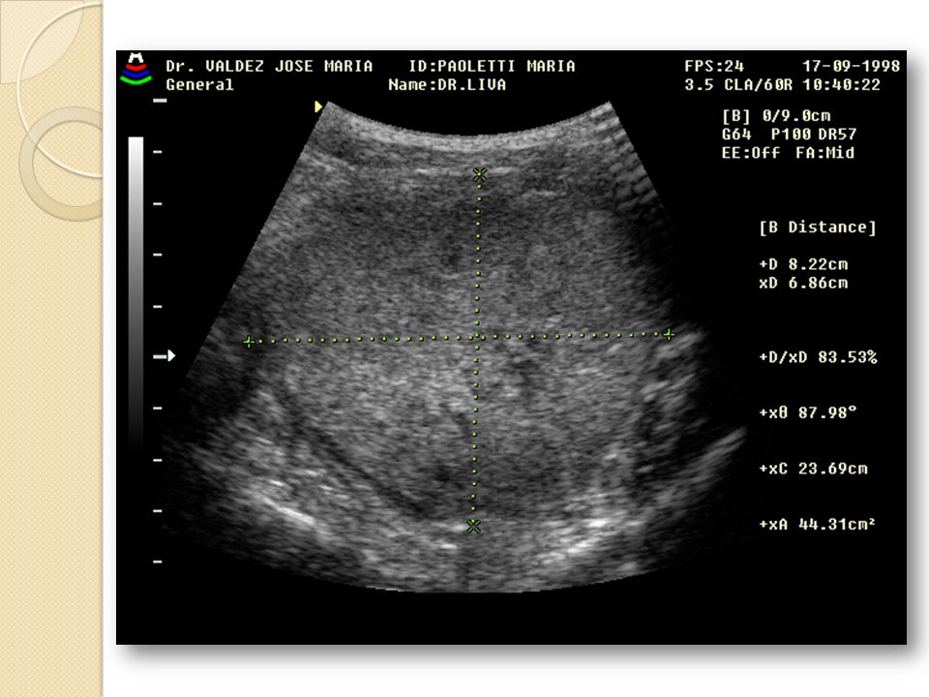
Task: Click the area +xA 44.31cm²
Action: point(817,524)
